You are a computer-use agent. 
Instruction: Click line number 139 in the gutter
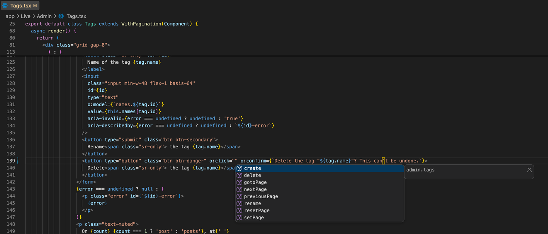point(11,161)
